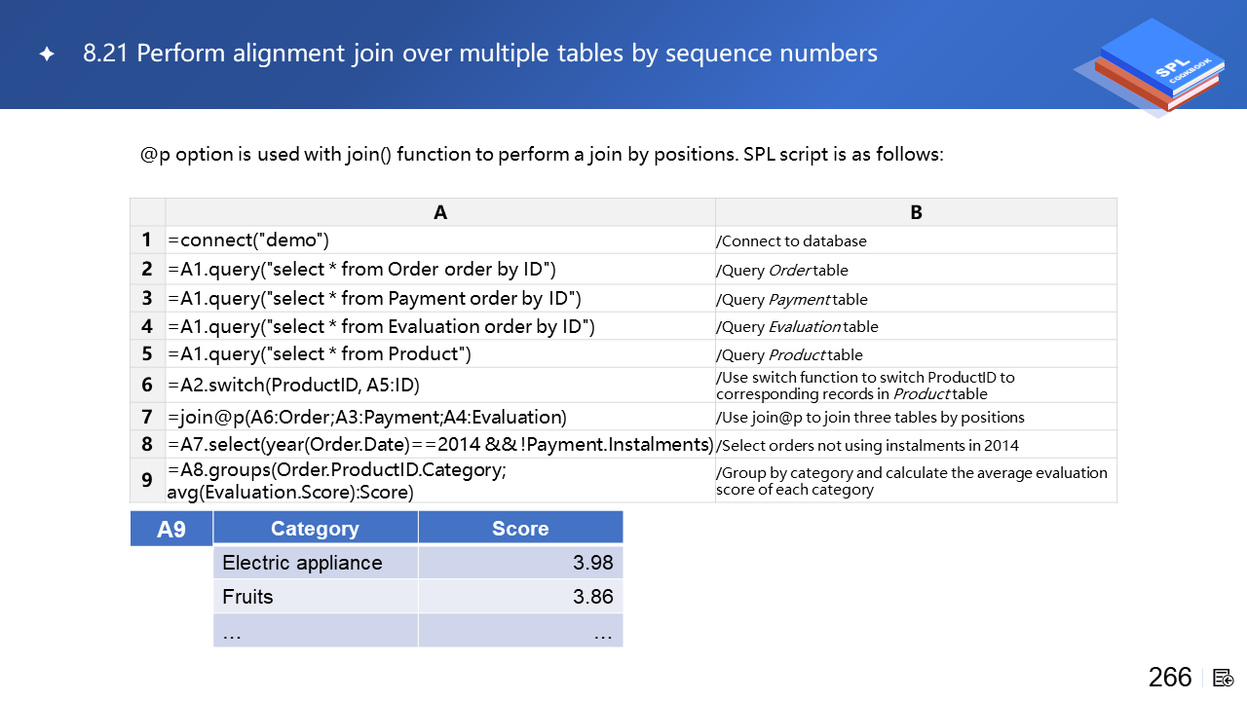Click the Category column header
The height and width of the screenshot is (701, 1247).
click(x=315, y=529)
